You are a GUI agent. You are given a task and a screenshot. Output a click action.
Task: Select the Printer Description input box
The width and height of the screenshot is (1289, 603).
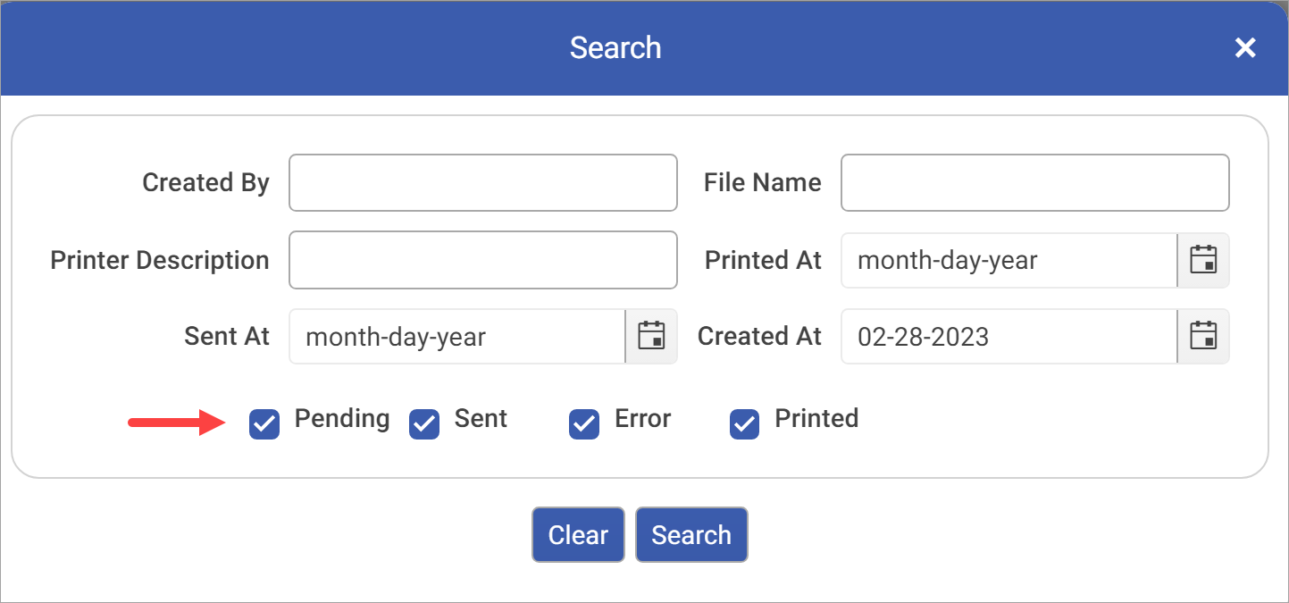482,260
